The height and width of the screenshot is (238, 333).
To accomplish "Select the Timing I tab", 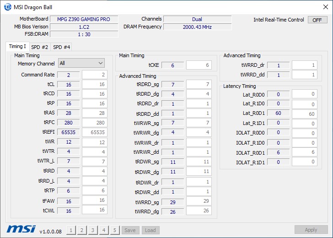I will 17,46.
